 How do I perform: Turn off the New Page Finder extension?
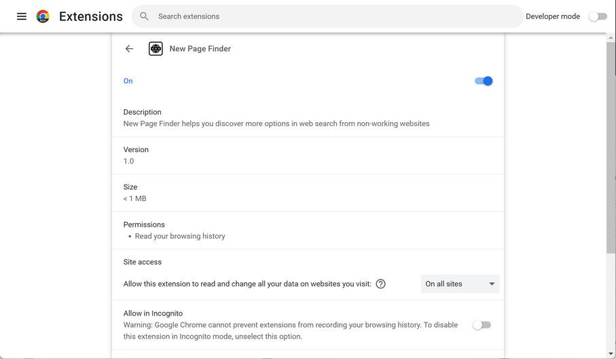484,81
